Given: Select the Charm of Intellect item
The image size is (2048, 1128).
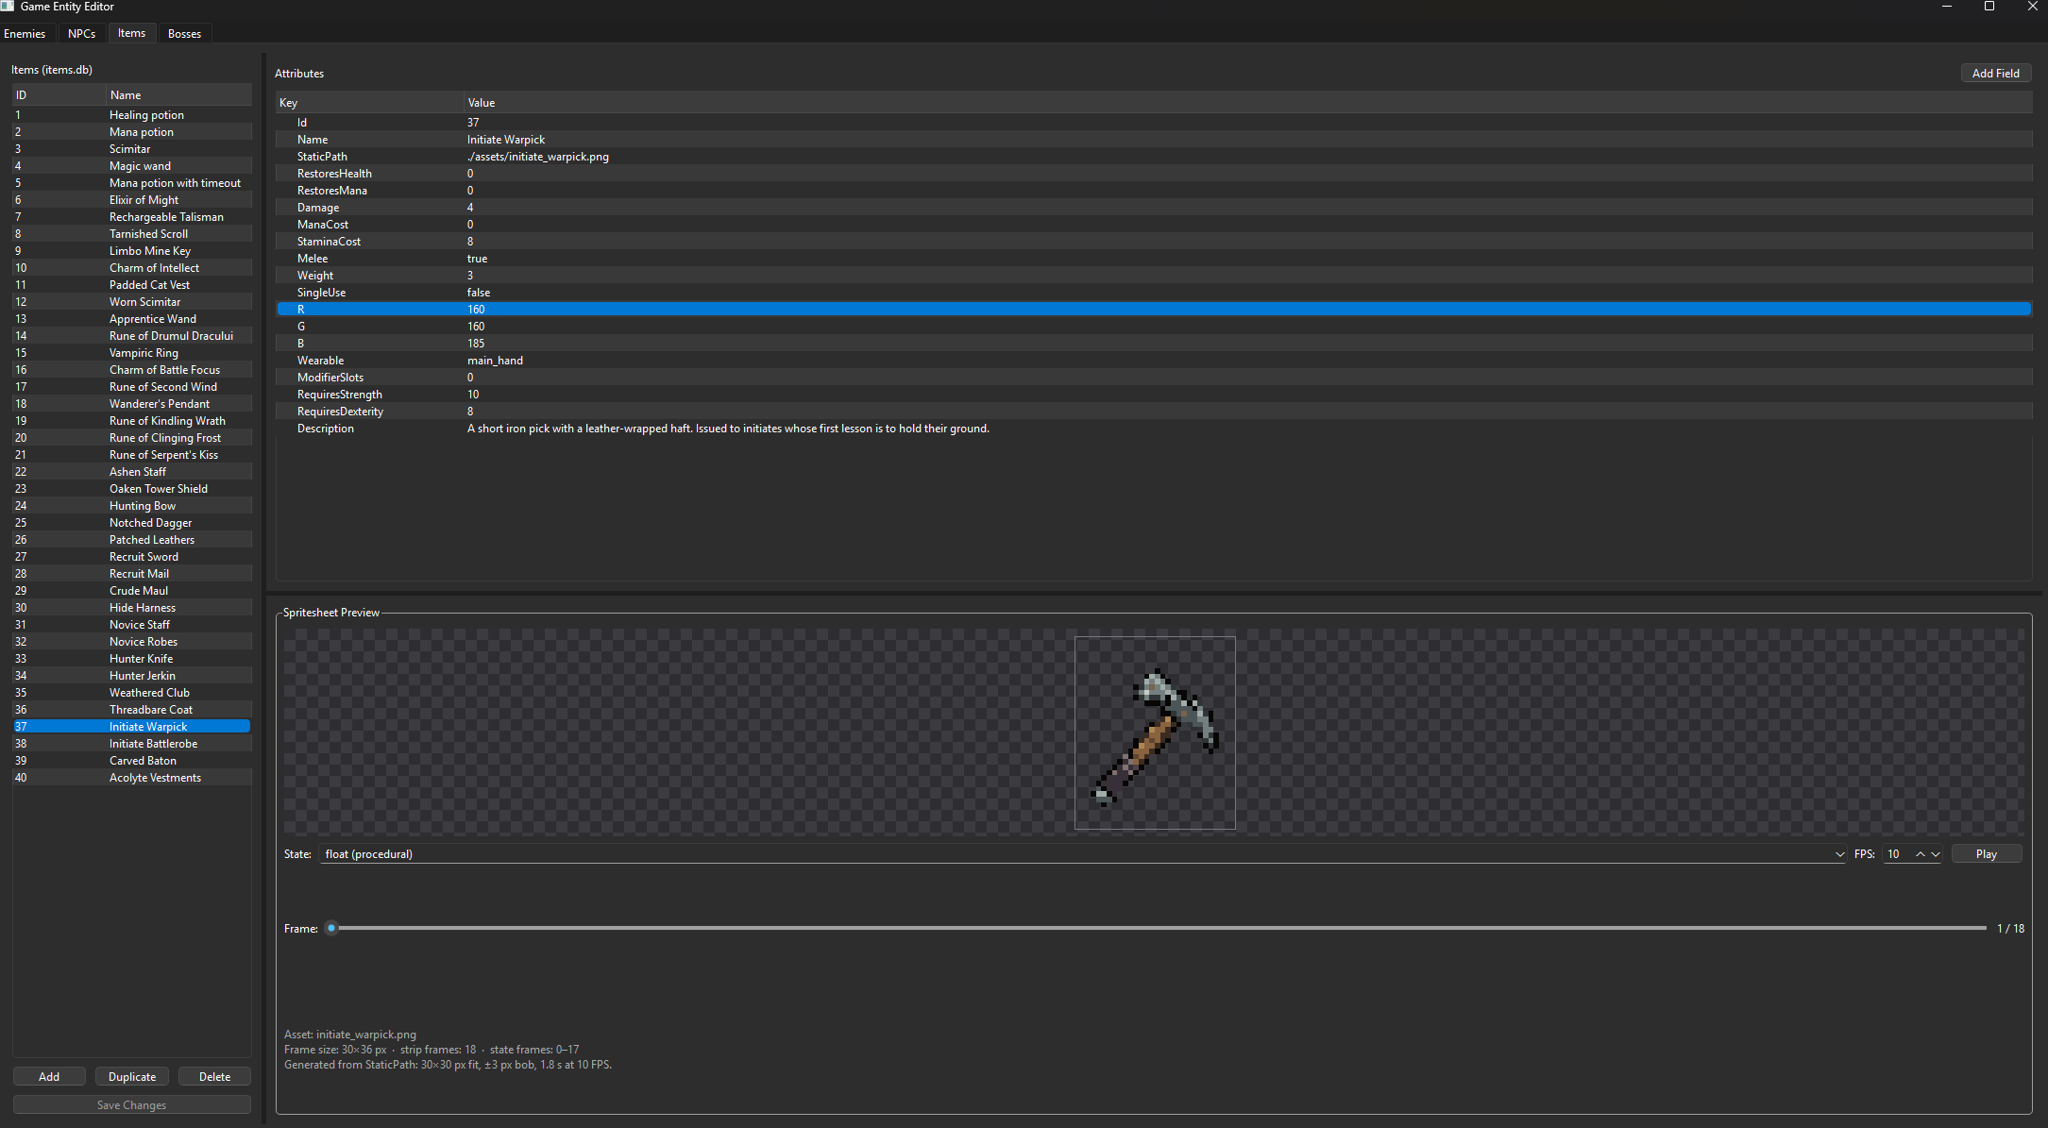Looking at the screenshot, I should (x=132, y=267).
